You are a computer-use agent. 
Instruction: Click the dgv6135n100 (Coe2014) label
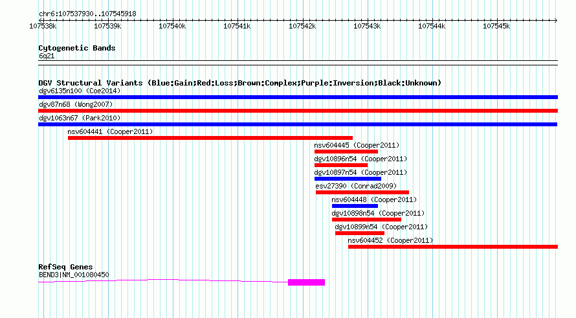(80, 91)
